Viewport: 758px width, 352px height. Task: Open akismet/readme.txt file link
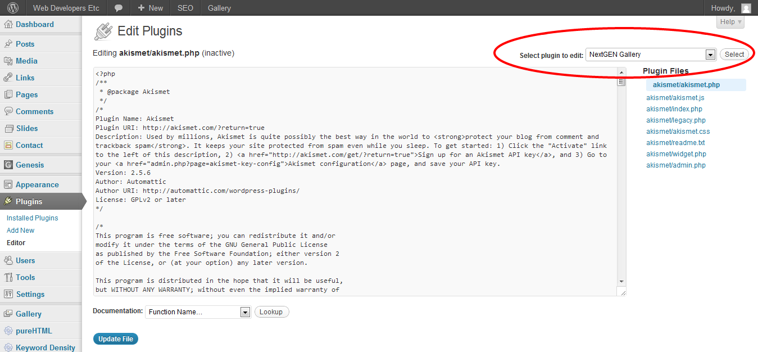coord(675,143)
